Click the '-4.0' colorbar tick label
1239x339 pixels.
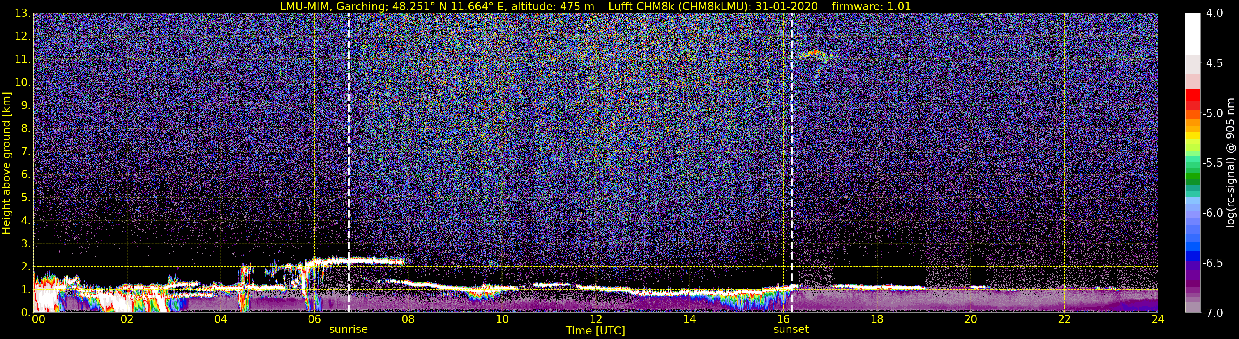[x=1213, y=14]
